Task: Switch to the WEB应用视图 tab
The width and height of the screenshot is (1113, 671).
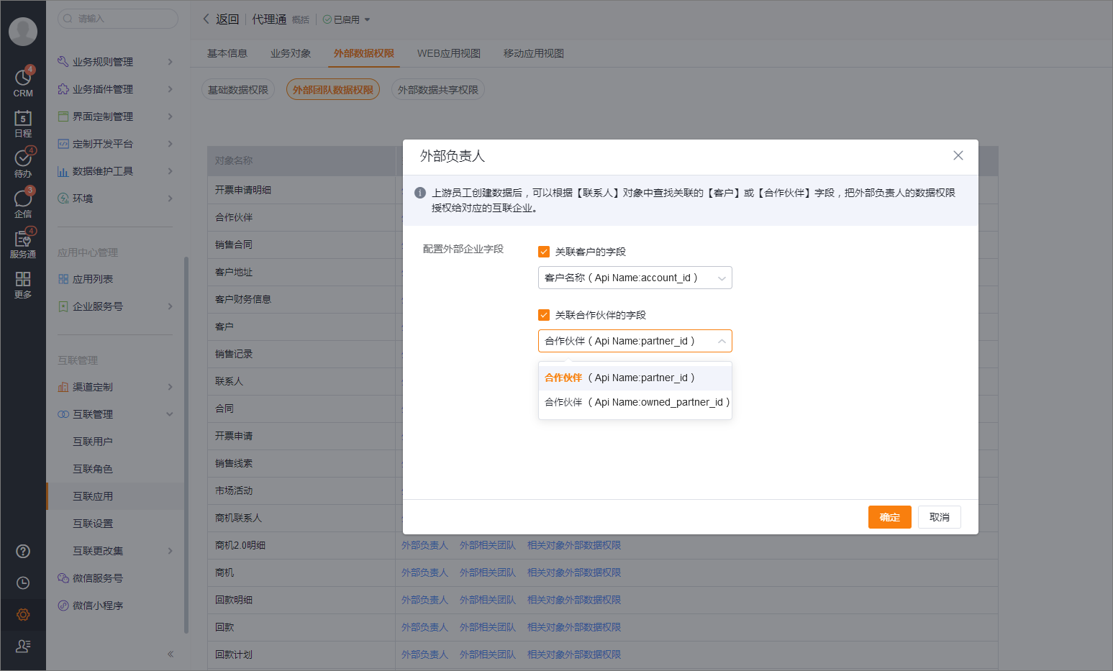Action: (x=449, y=53)
